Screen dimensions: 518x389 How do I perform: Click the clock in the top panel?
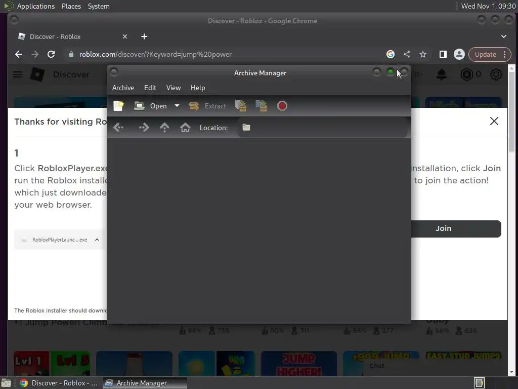(x=488, y=6)
